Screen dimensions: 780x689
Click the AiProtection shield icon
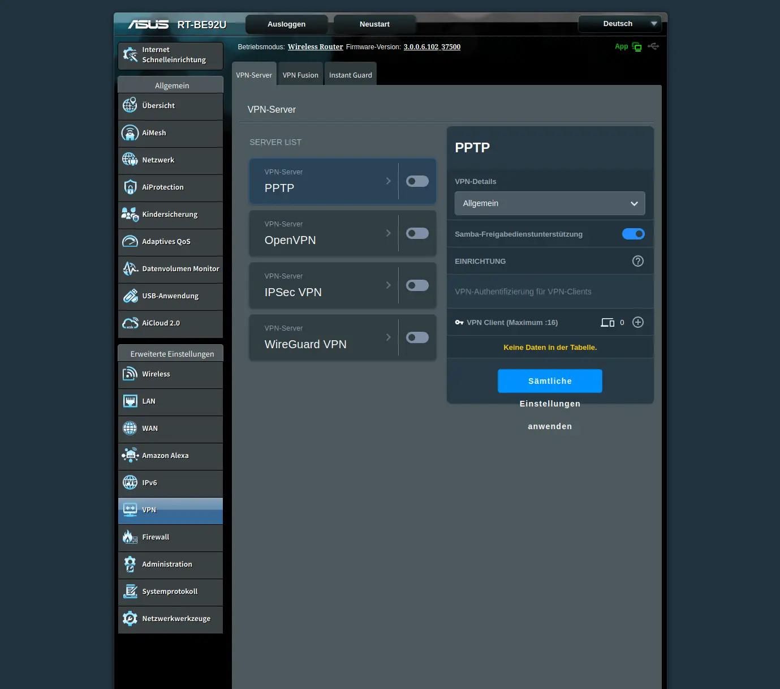(130, 187)
